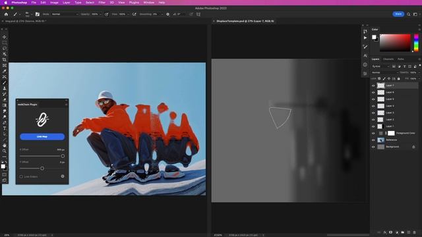This screenshot has width=422, height=237.
Task: Open the History panel icon
Action: tap(365, 31)
